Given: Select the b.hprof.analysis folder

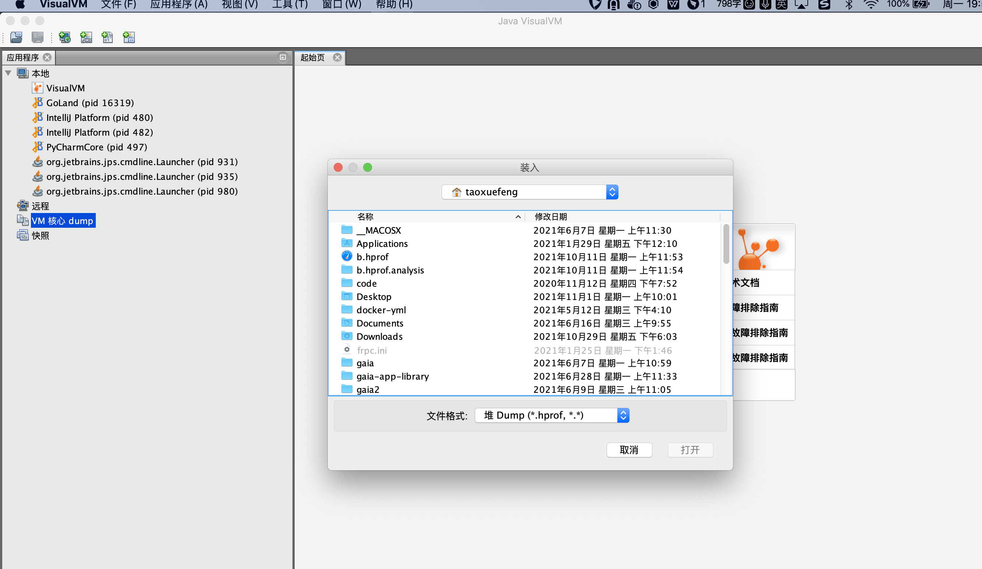Looking at the screenshot, I should click(x=525, y=270).
